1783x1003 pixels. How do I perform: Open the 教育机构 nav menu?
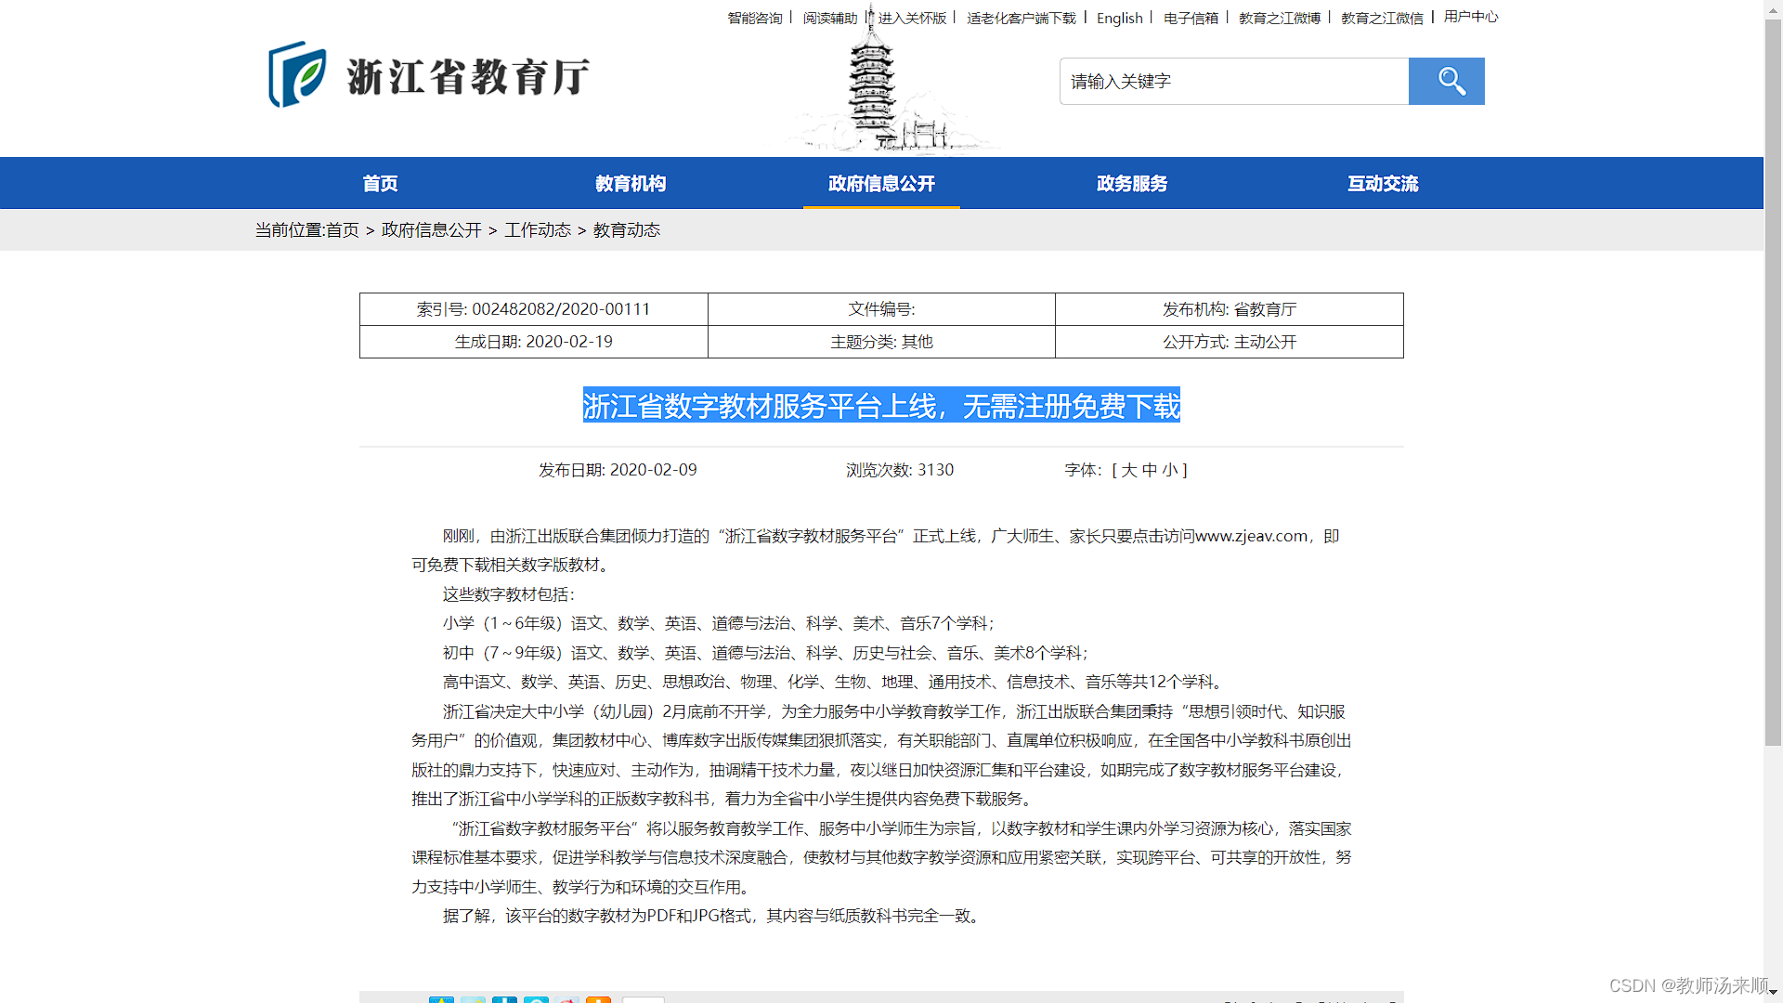(631, 184)
